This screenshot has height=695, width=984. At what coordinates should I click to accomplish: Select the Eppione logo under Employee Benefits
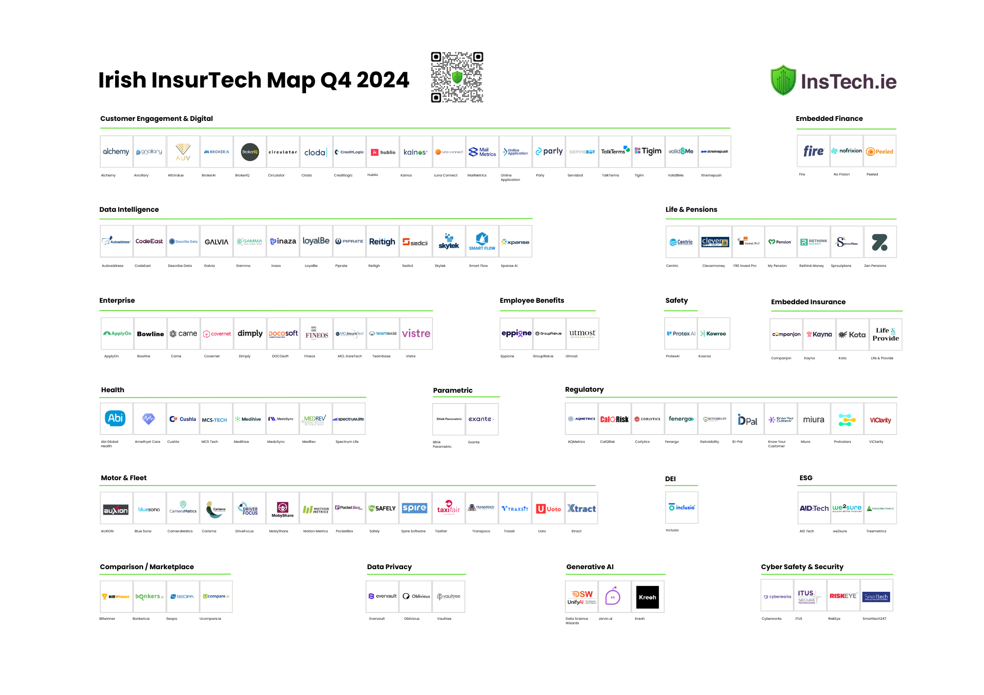(516, 334)
